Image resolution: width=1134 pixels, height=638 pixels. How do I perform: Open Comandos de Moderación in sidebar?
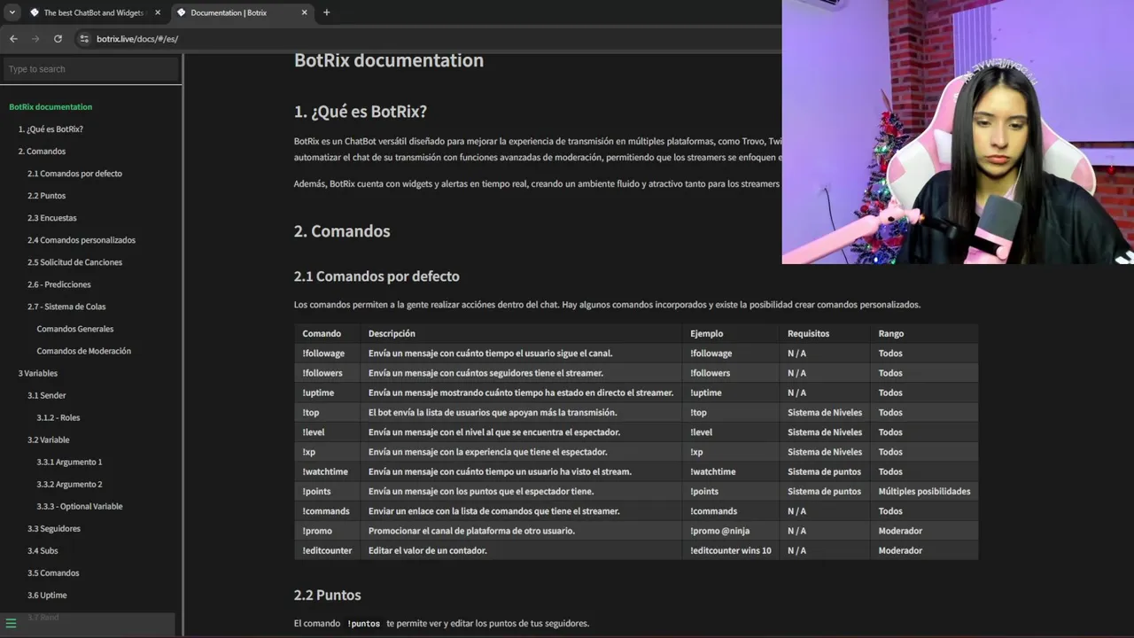(84, 351)
